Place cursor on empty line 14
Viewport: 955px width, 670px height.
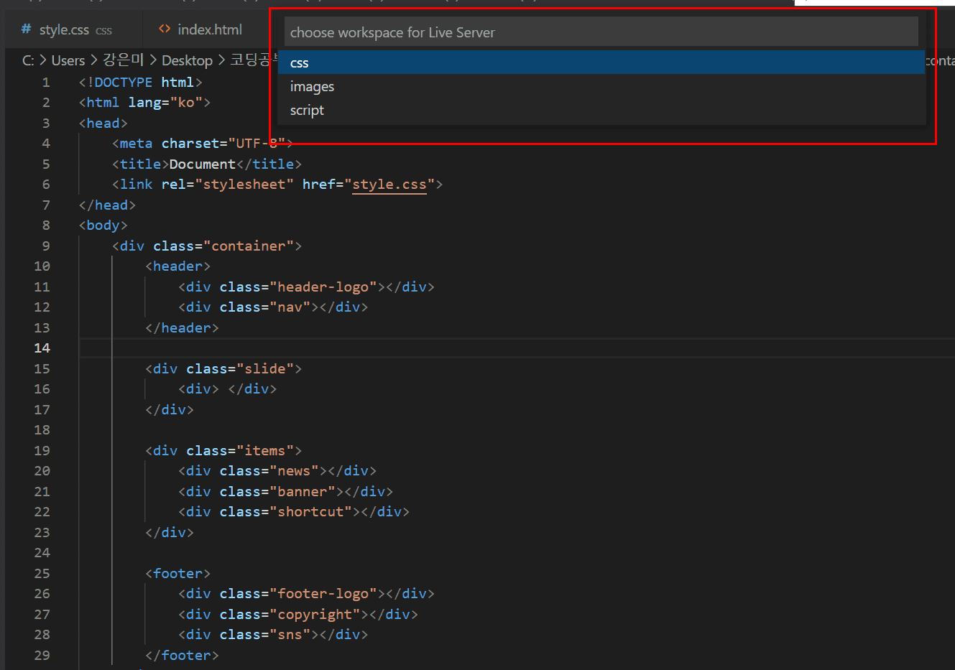tap(516, 348)
